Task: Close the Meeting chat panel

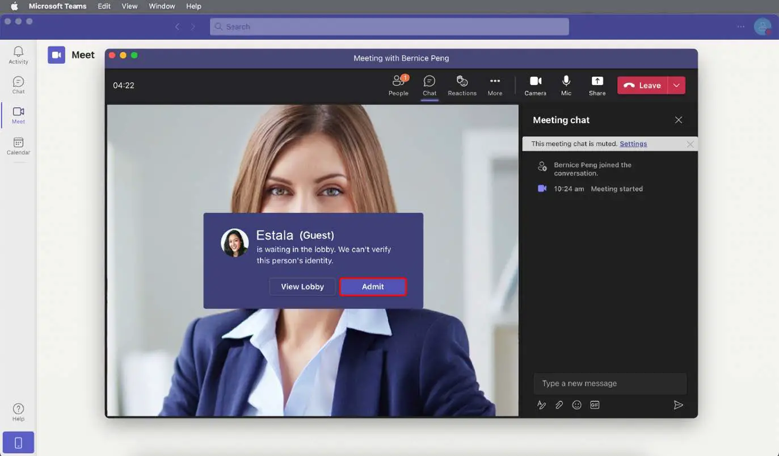Action: tap(679, 120)
